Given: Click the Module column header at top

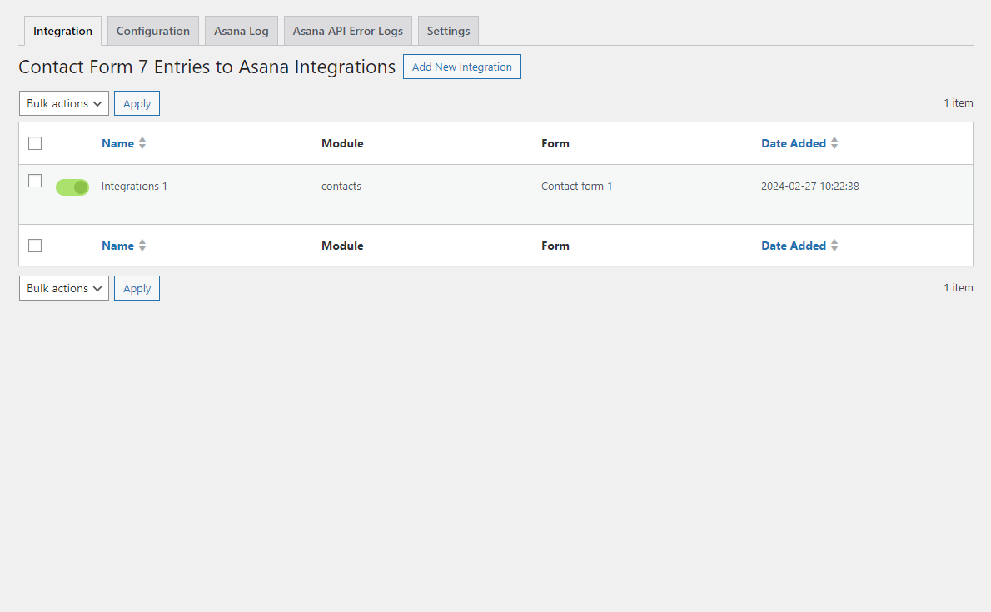Looking at the screenshot, I should (342, 143).
